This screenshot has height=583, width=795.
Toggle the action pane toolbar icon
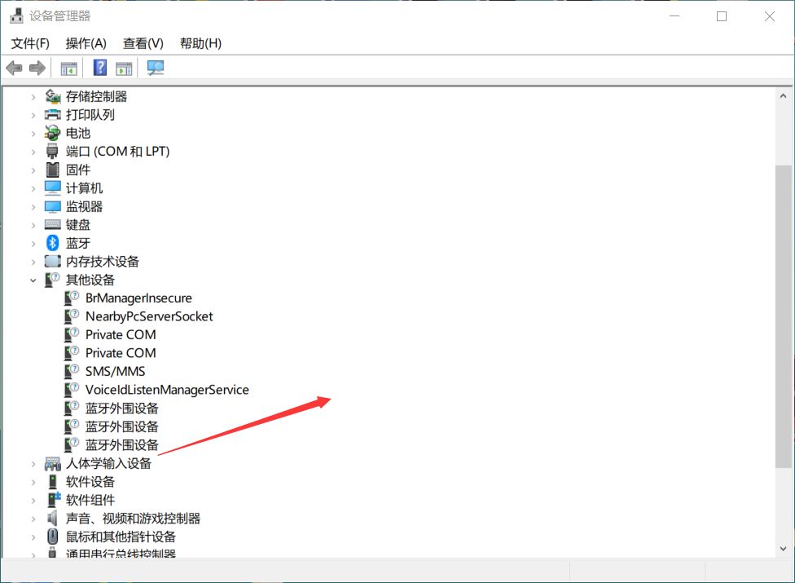123,68
